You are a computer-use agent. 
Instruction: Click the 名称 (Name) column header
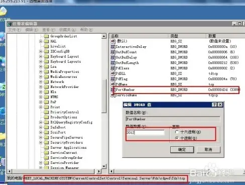click(x=139, y=36)
